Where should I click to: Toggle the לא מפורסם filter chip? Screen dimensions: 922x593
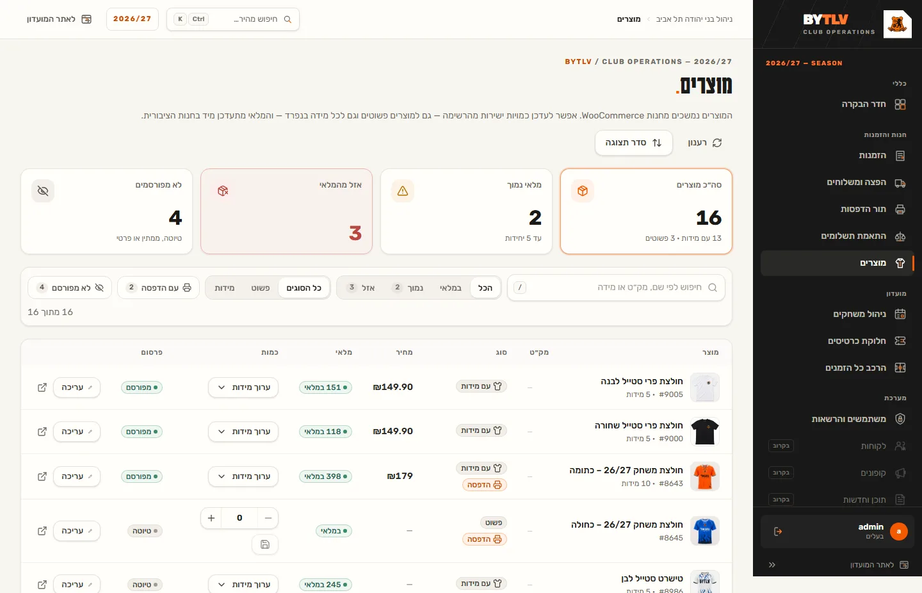(70, 288)
